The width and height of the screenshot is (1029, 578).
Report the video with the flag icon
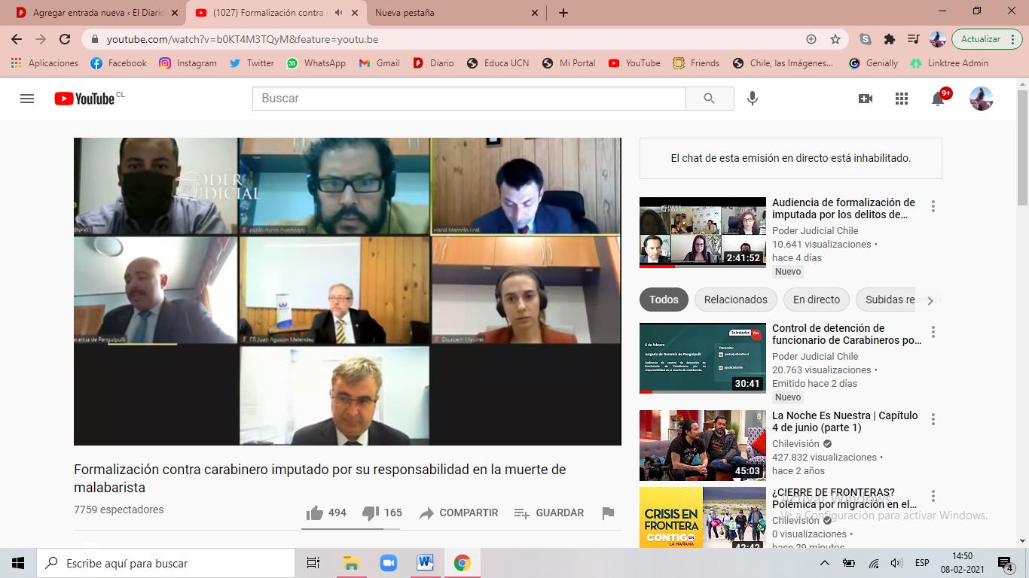pos(608,513)
